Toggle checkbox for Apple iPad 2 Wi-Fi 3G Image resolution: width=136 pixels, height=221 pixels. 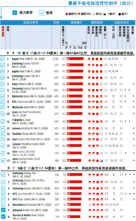tap(2, 59)
